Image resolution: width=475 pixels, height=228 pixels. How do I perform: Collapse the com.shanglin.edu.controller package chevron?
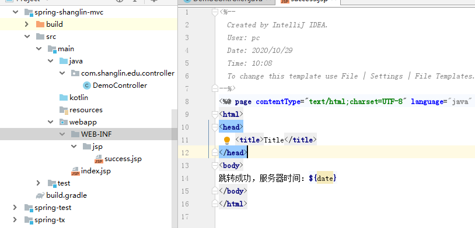pos(62,73)
